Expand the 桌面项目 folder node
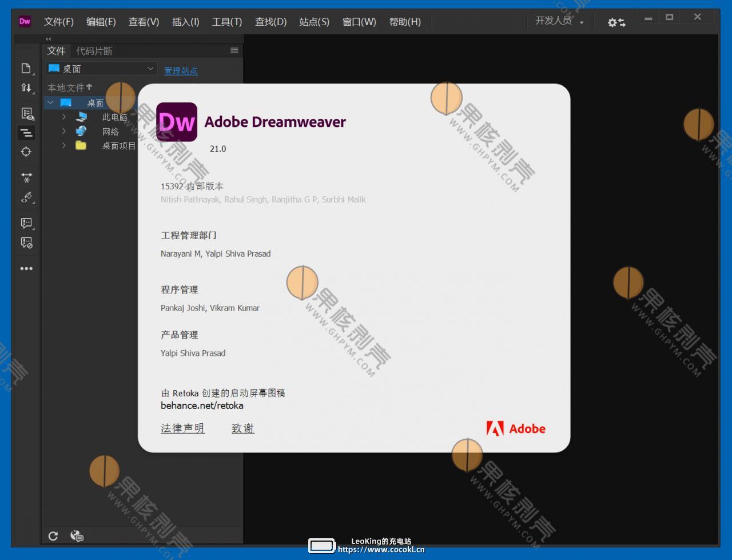The height and width of the screenshot is (560, 732). click(64, 145)
